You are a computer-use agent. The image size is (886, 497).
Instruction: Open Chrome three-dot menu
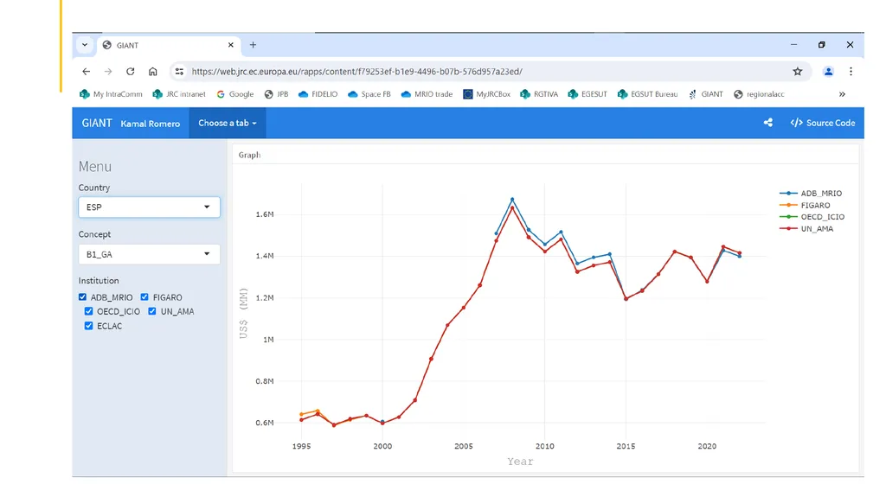(851, 72)
